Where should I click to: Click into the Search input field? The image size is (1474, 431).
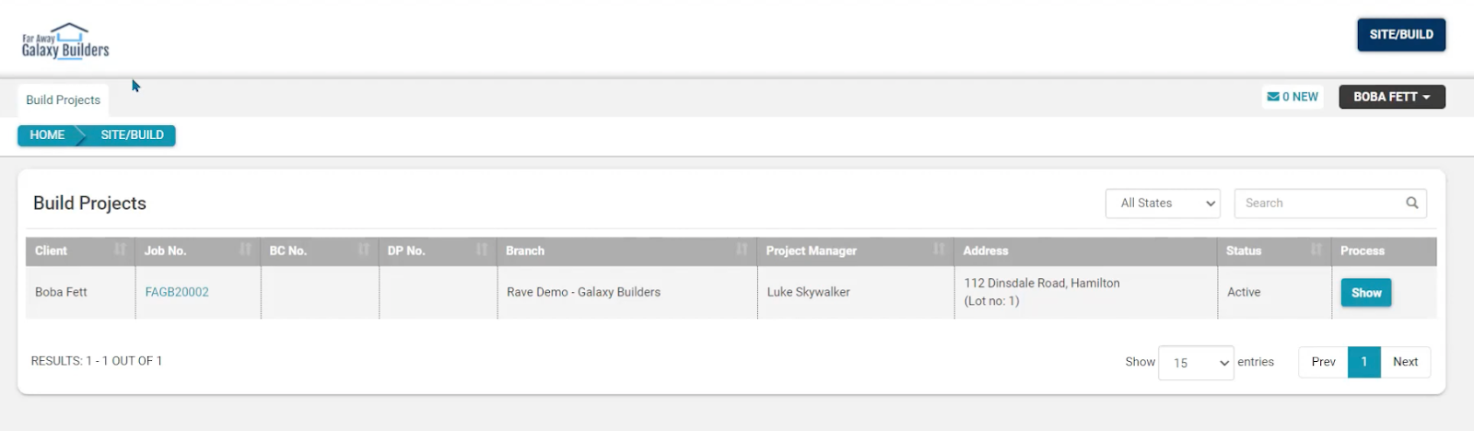point(1319,204)
